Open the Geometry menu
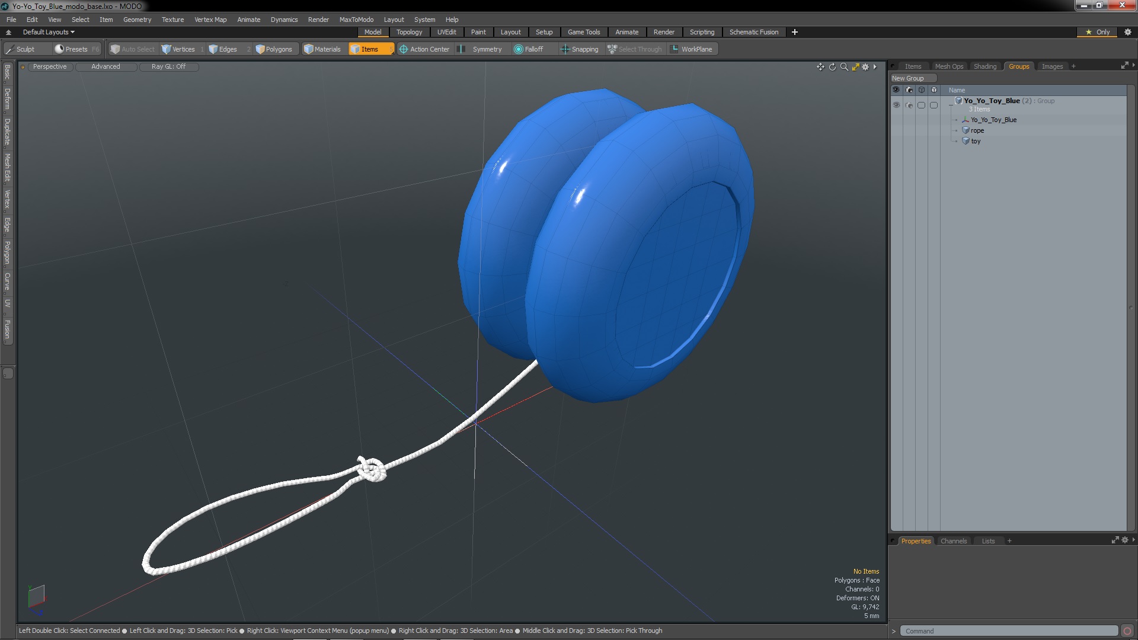Screen dimensions: 1138x640 pyautogui.click(x=137, y=20)
